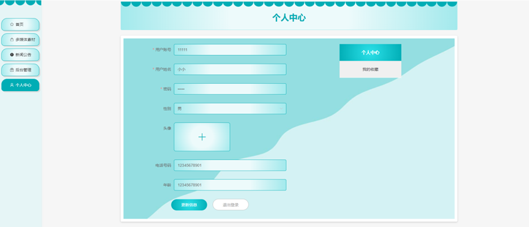The width and height of the screenshot is (529, 227).
Task: Click the 用户姓名 field containing 小小
Action: (x=230, y=69)
